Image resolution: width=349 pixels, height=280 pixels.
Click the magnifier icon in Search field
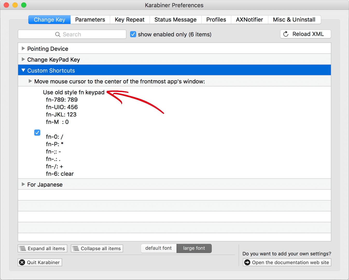(58, 34)
